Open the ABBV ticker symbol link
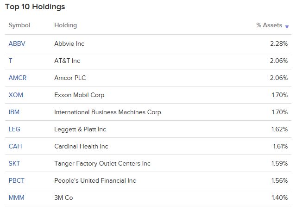Viewport: 296px width, 210px height. (x=17, y=43)
